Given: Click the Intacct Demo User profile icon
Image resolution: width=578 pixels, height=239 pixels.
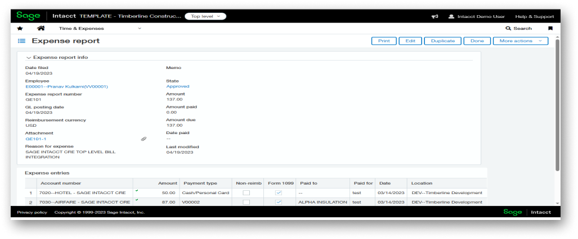Looking at the screenshot, I should click(x=451, y=16).
